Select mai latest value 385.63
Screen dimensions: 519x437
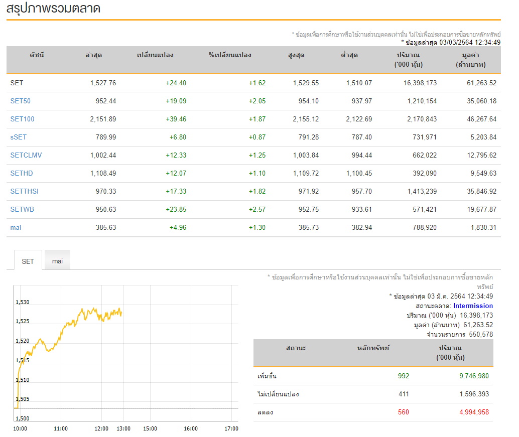[106, 228]
